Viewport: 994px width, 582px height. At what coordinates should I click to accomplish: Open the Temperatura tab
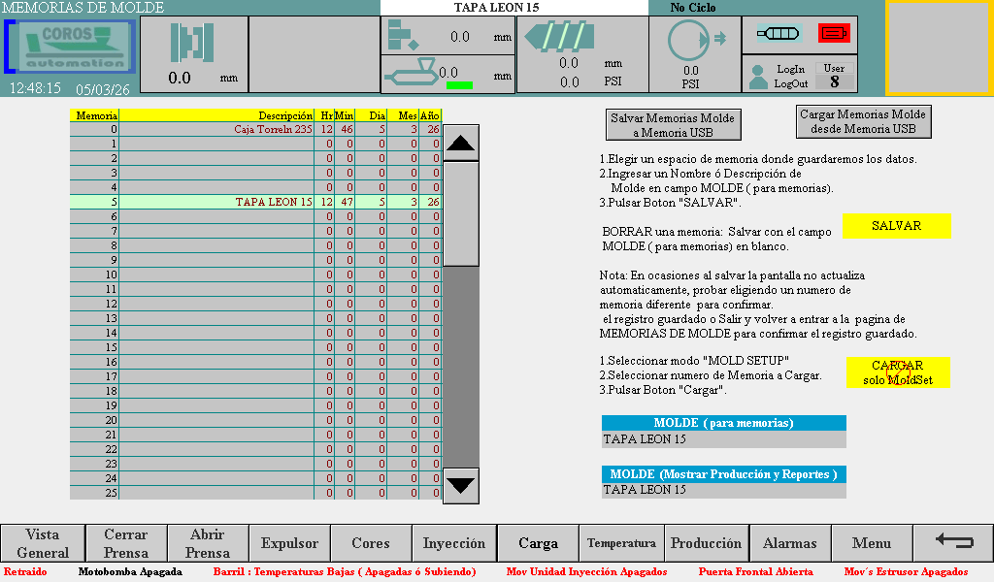pyautogui.click(x=621, y=544)
